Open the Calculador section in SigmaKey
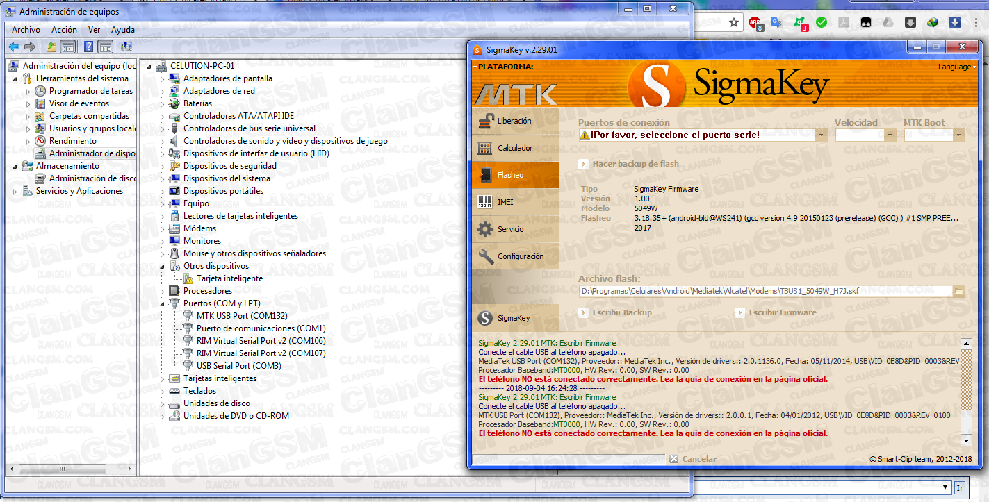The image size is (989, 502). tap(515, 148)
